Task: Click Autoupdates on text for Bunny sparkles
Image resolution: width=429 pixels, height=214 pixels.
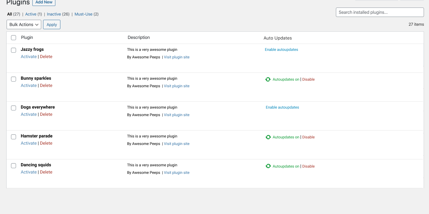Action: coord(286,79)
